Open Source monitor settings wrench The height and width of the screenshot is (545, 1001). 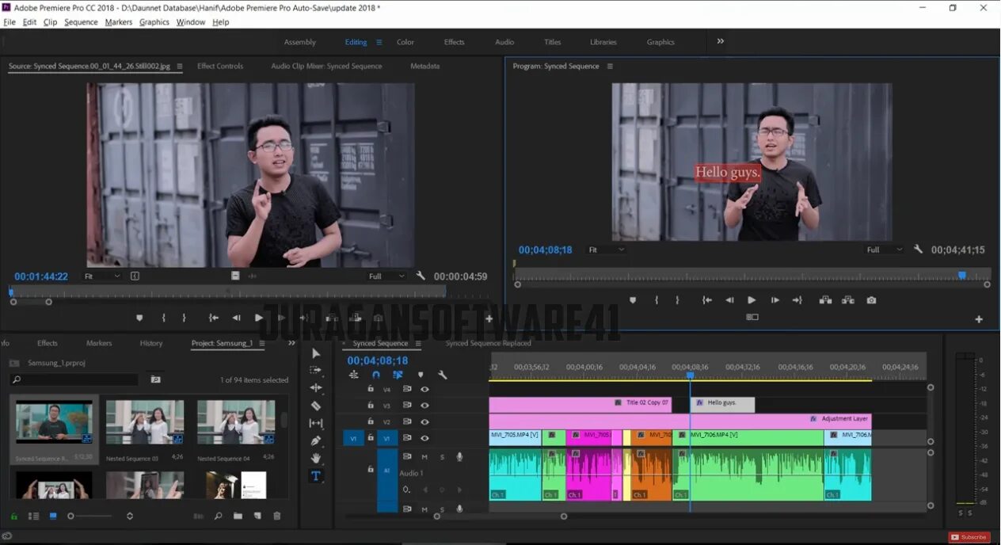click(x=421, y=276)
